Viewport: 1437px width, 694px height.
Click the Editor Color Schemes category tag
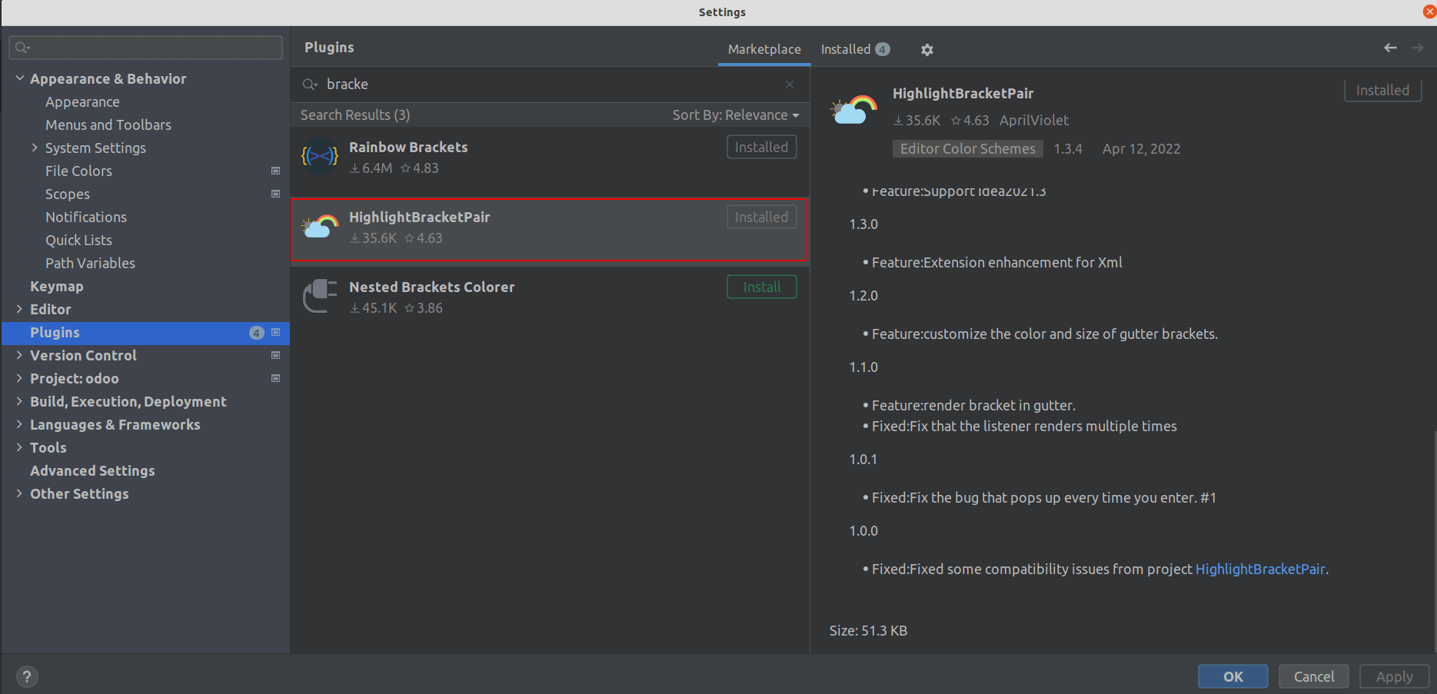[966, 148]
